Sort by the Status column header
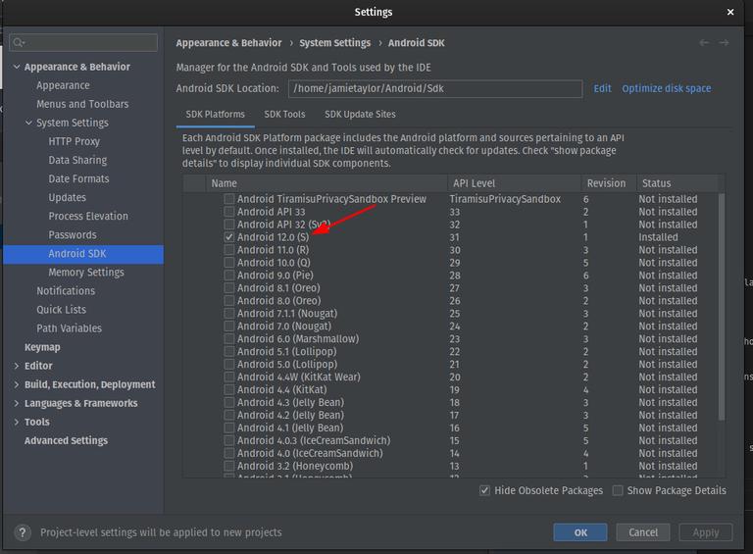 click(678, 183)
